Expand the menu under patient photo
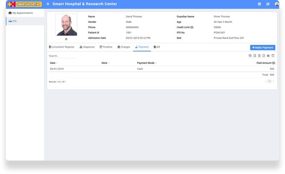This screenshot has height=174, width=285. (x=66, y=39)
